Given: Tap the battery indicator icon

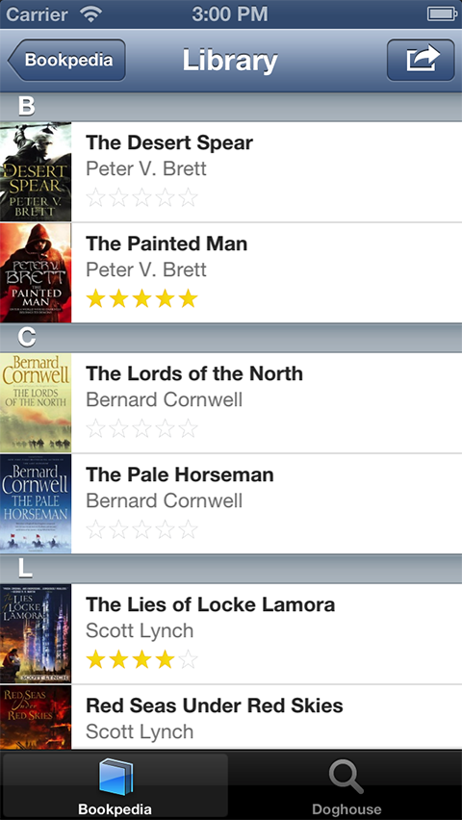Looking at the screenshot, I should [x=443, y=14].
